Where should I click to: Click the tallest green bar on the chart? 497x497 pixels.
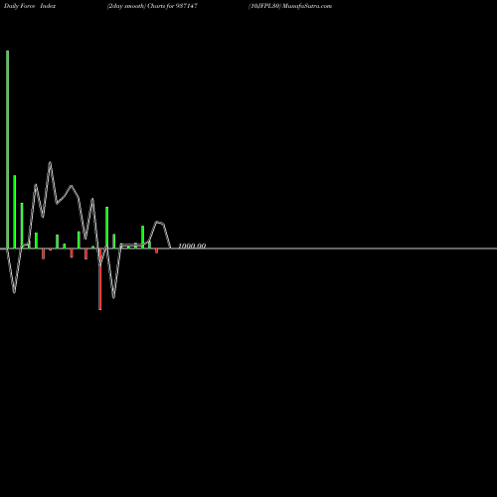point(8,149)
